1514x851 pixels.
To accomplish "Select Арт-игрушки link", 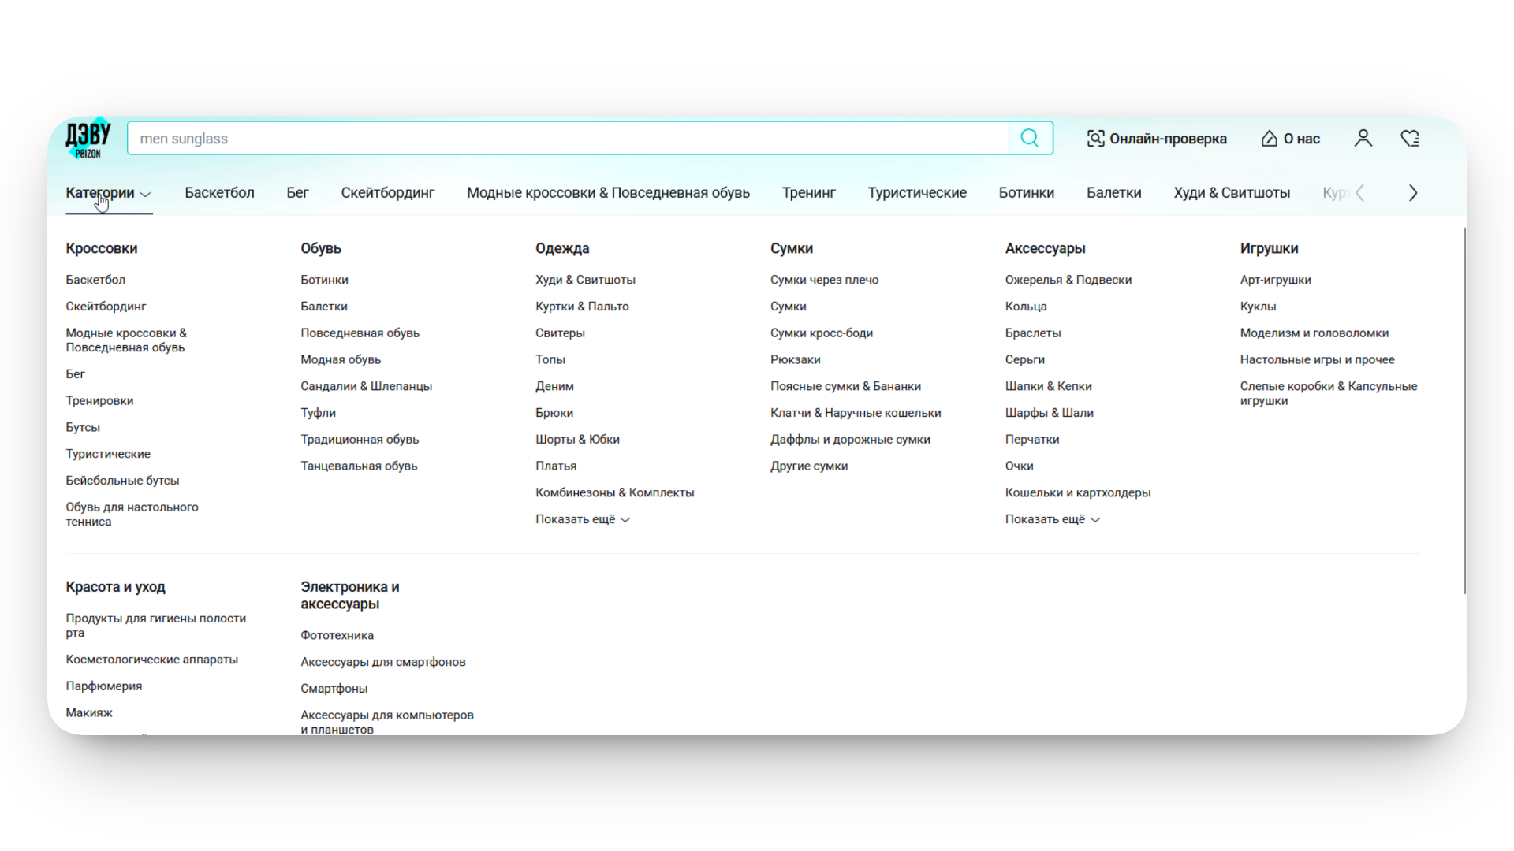I will [1275, 280].
